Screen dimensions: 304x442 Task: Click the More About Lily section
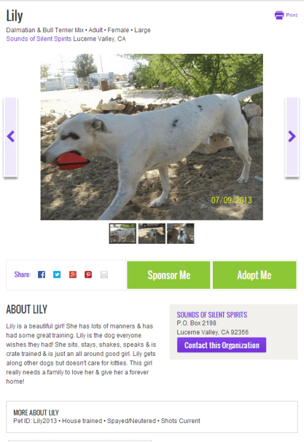(x=152, y=417)
